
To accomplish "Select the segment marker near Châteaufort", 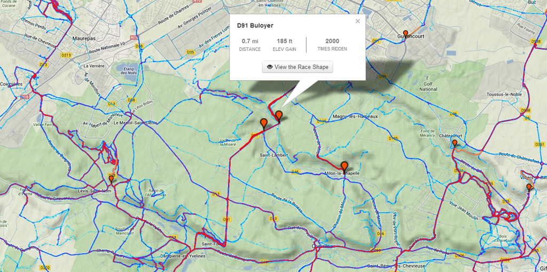I will pyautogui.click(x=455, y=144).
